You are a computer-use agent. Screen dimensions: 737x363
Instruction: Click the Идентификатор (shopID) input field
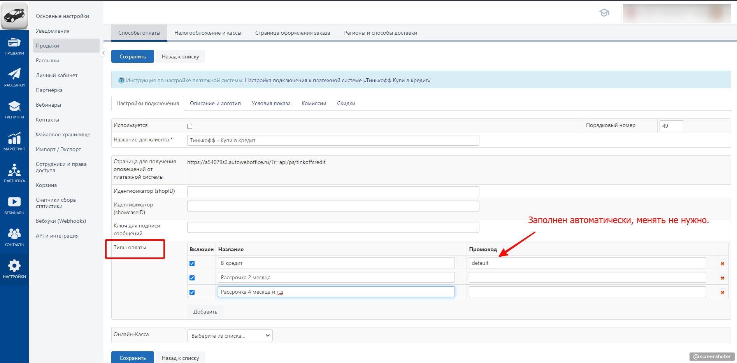[333, 192]
